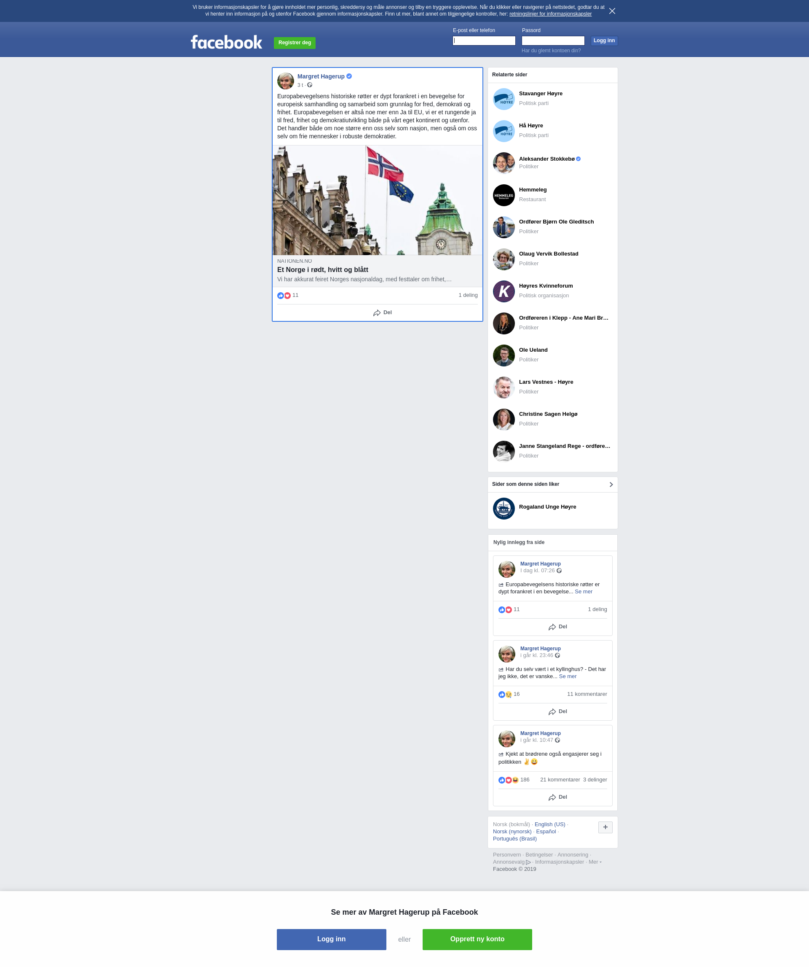Open Janne Stangeland Rege avatar

pos(504,452)
